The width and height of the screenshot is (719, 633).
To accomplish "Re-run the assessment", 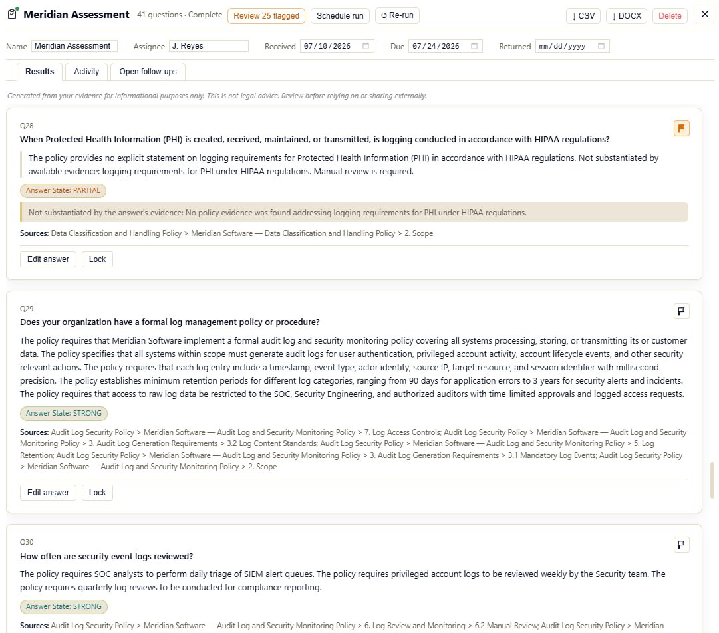I will point(397,15).
